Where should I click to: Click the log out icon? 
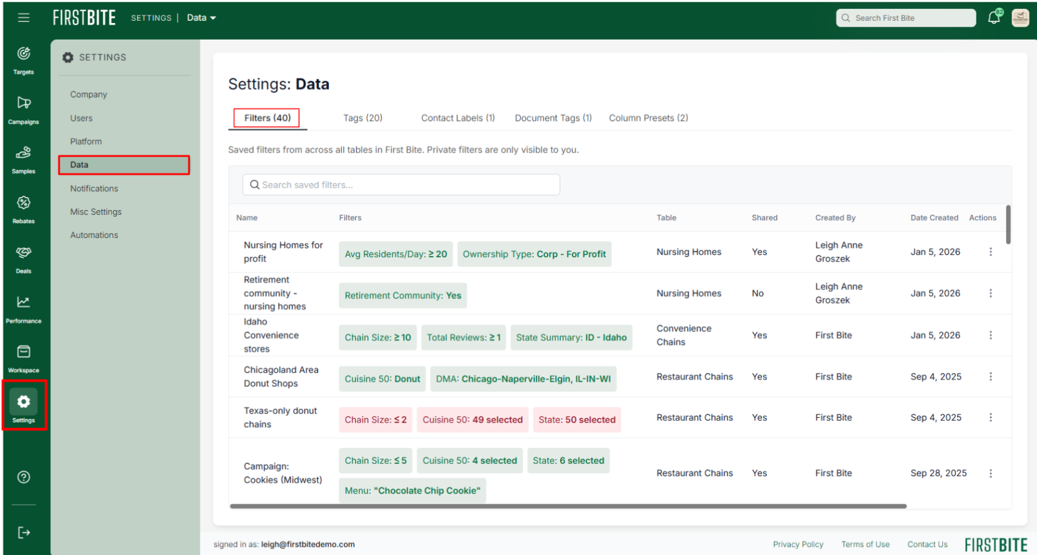[x=24, y=533]
